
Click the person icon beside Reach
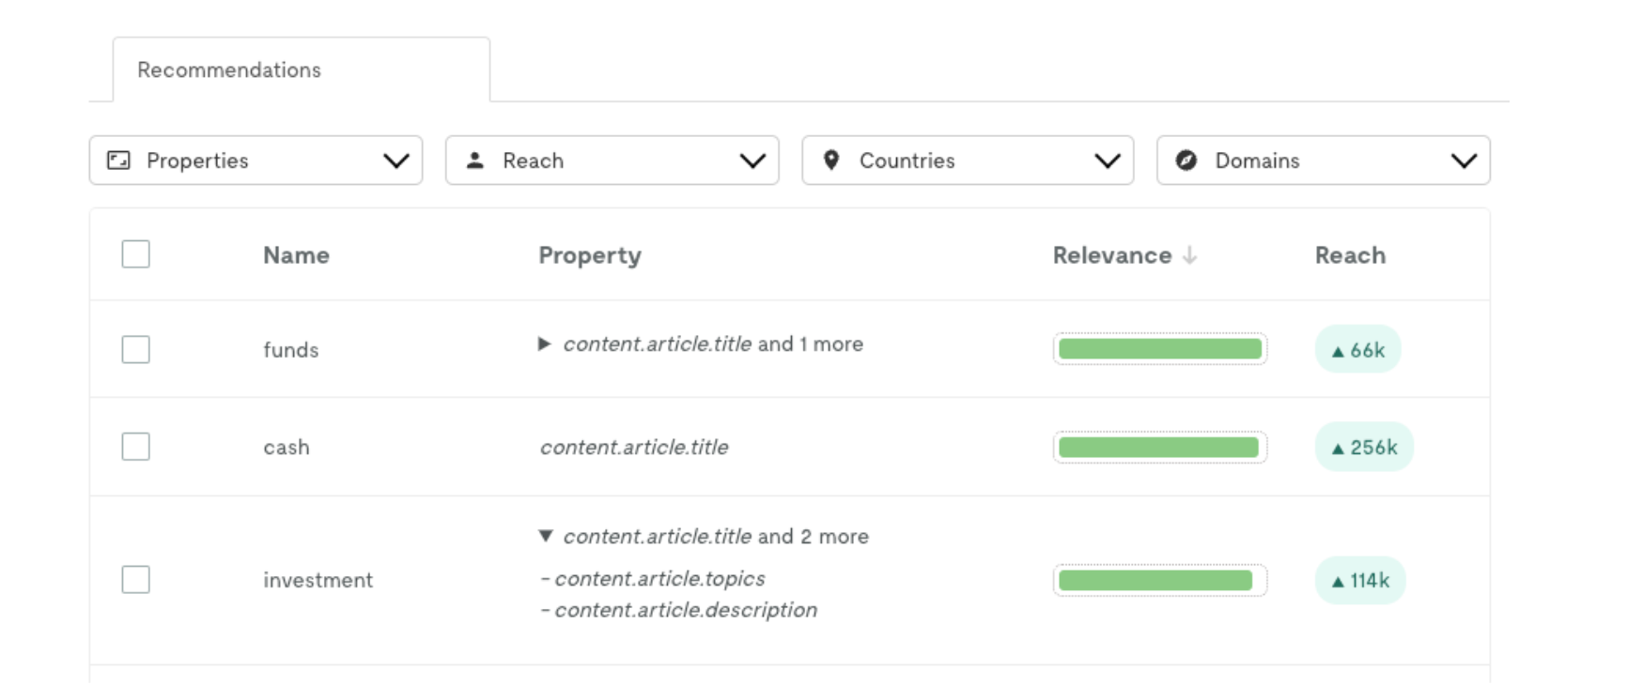coord(475,160)
